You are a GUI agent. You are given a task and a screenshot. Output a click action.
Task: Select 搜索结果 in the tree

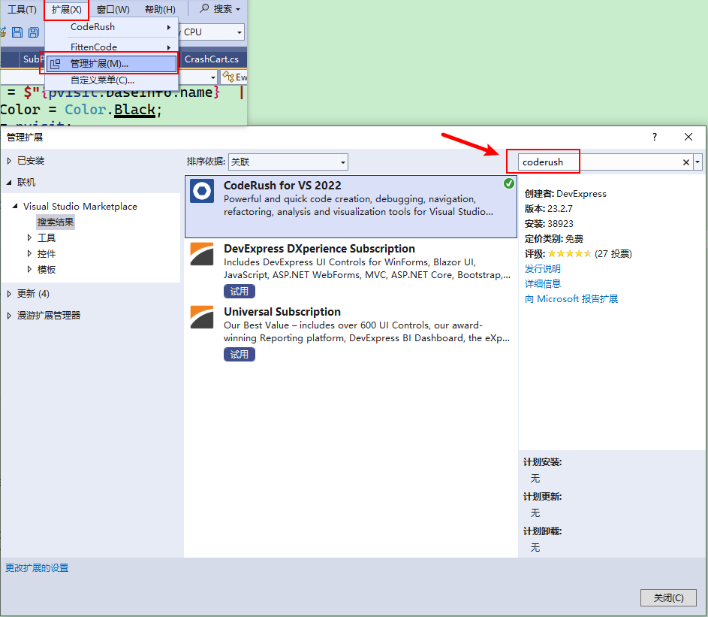pyautogui.click(x=55, y=222)
